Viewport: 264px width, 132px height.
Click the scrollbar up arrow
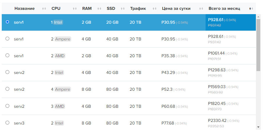click(258, 16)
